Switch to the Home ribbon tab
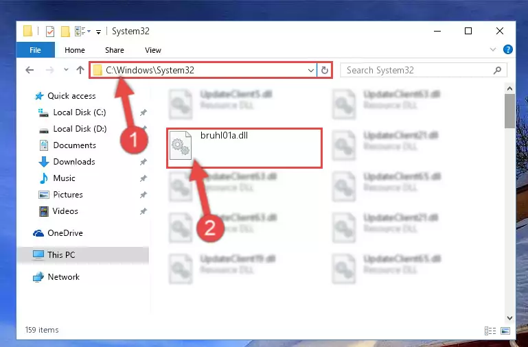Viewport: 528px width, 347px height. [x=75, y=50]
